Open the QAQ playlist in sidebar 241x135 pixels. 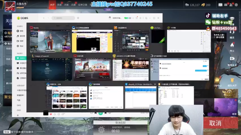pyautogui.click(x=19, y=105)
